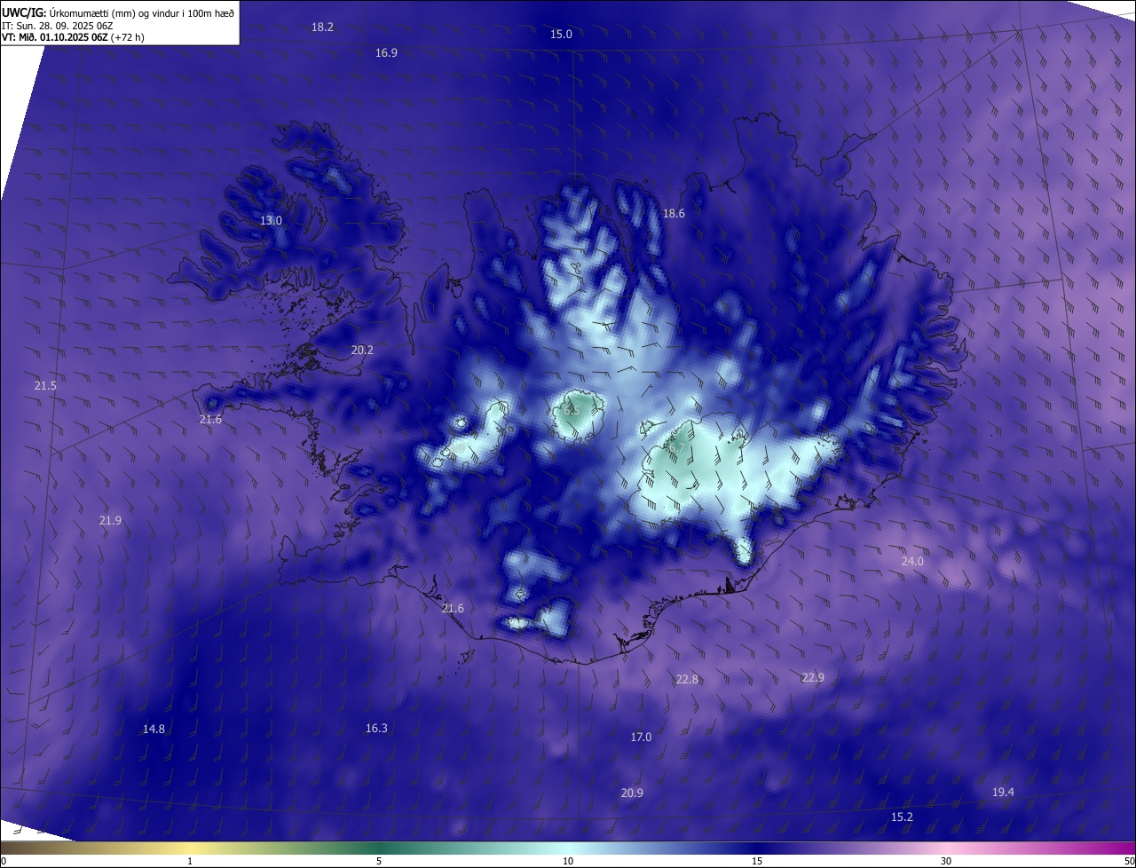Screen dimensions: 1136x868
Task: Click the color scale tick label 5
Action: pos(379,862)
